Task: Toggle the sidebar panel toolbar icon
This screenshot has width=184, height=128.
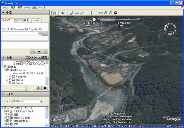Action: [54, 13]
